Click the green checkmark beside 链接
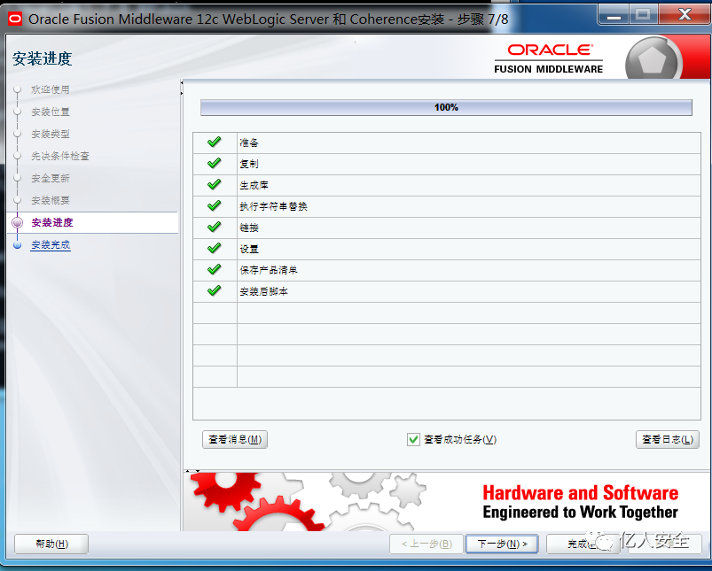Image resolution: width=712 pixels, height=571 pixels. point(215,227)
